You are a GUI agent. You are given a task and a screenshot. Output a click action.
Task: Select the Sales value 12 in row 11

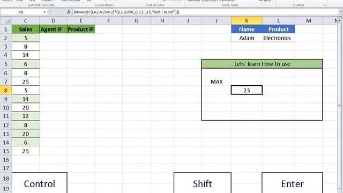[26, 116]
